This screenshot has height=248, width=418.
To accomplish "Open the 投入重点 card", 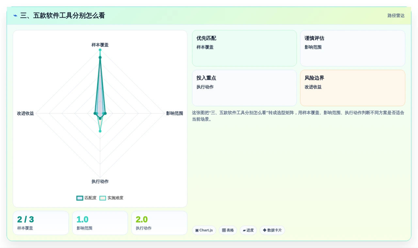I will pos(244,88).
